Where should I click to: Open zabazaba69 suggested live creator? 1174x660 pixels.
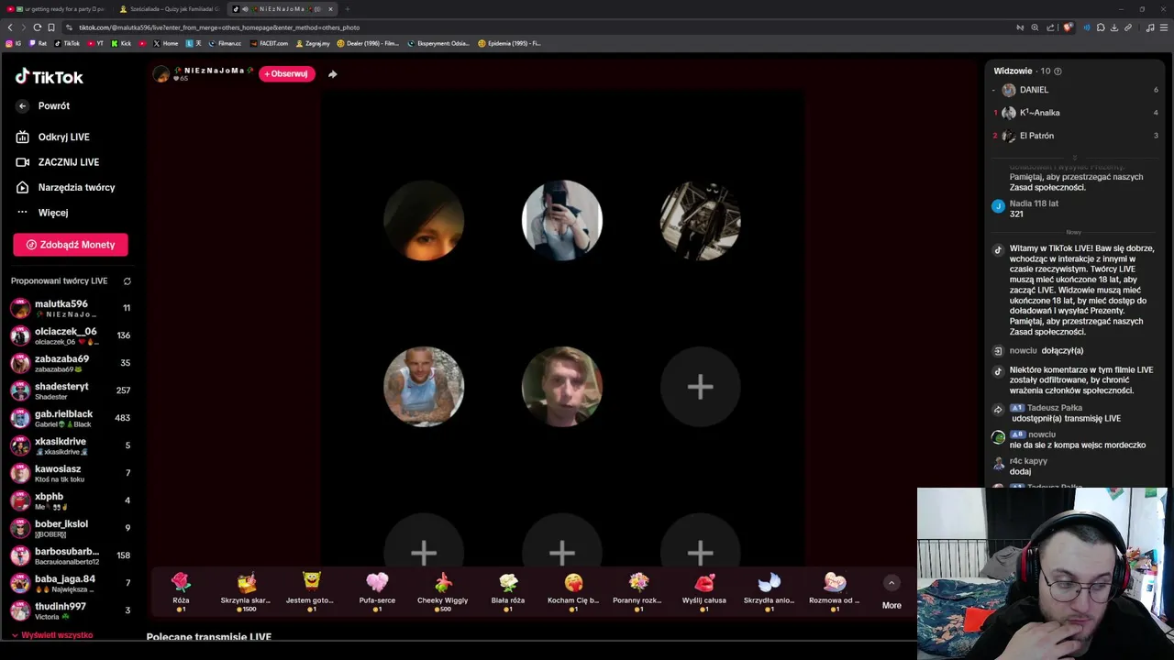tap(71, 363)
